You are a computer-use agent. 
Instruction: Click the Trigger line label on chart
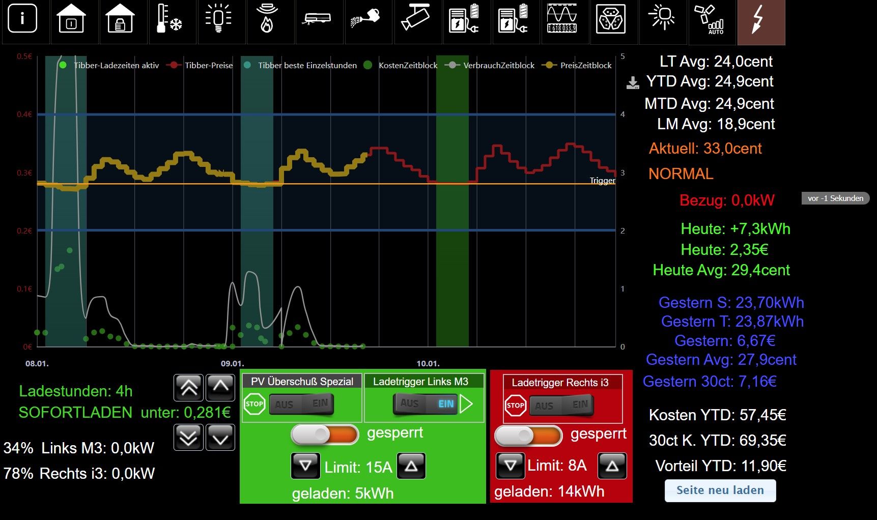click(x=602, y=180)
